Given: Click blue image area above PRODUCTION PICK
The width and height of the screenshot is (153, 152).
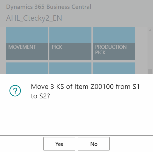Looking at the screenshot, I should point(114,35).
